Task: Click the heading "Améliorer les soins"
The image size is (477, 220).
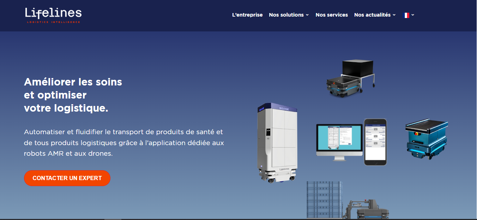Action: (x=73, y=82)
